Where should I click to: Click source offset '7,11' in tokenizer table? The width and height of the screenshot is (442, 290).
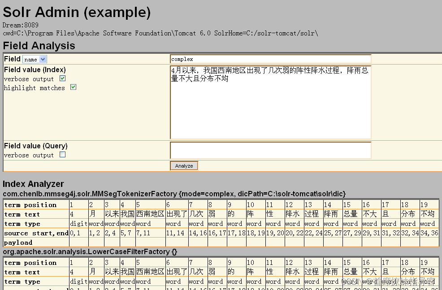143,233
